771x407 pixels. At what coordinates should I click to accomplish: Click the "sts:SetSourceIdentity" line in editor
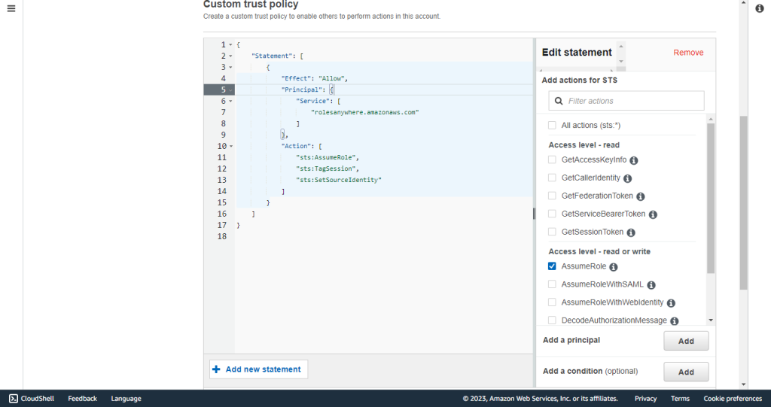point(339,181)
